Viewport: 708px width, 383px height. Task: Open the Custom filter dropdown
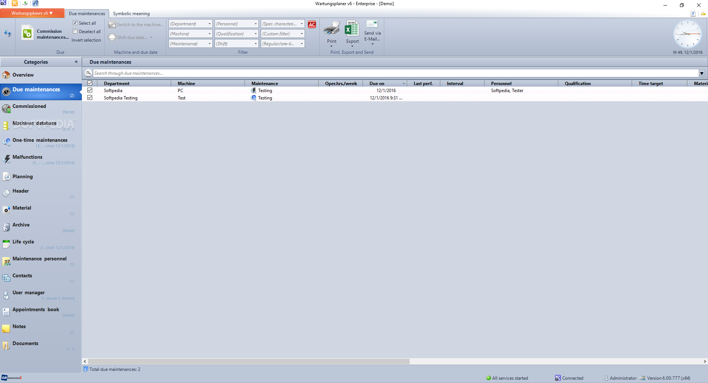tap(282, 34)
